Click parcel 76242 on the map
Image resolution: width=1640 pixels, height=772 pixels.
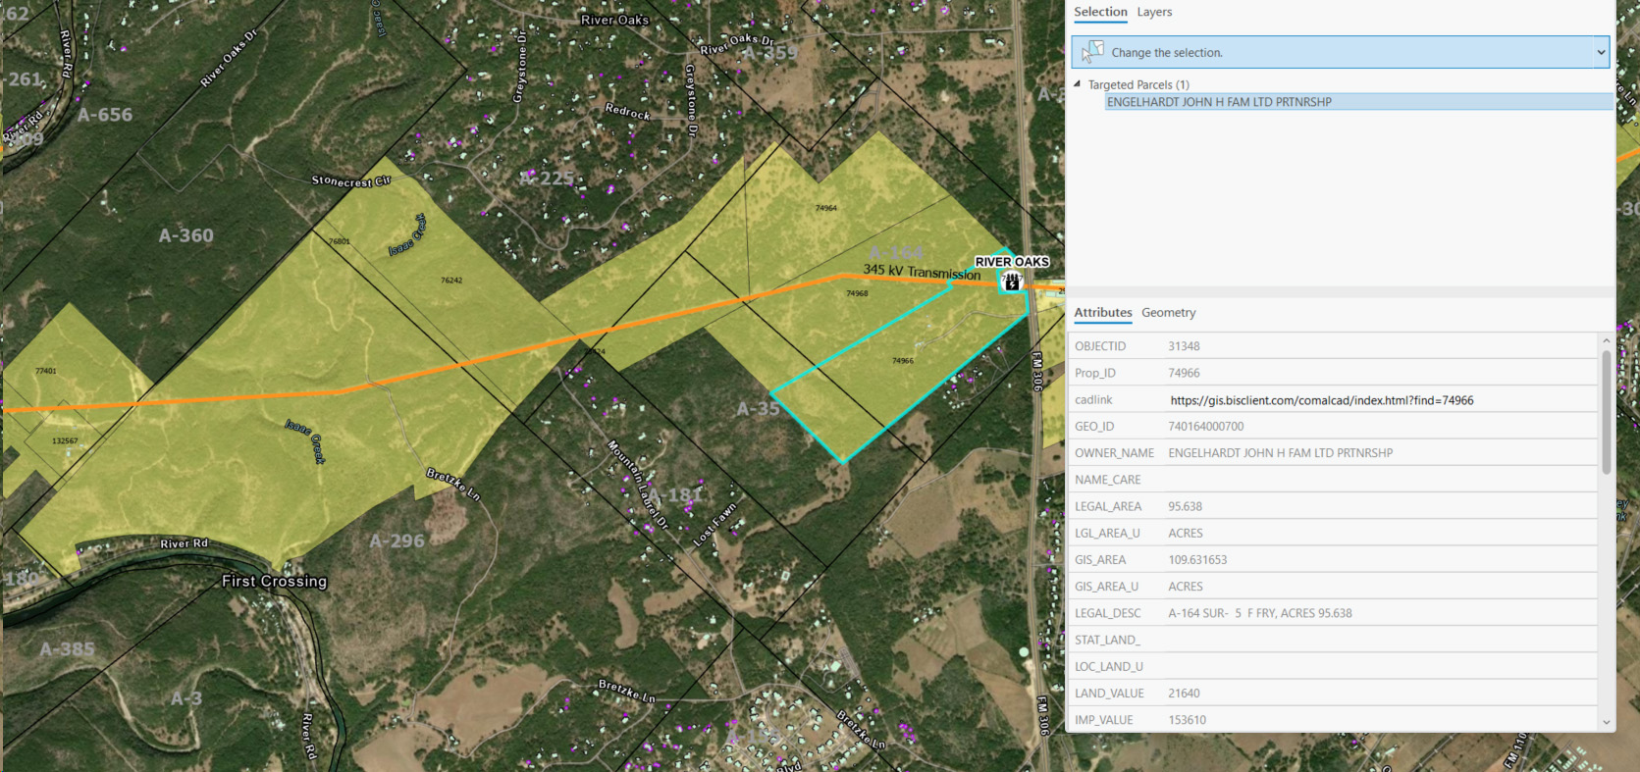tap(450, 281)
